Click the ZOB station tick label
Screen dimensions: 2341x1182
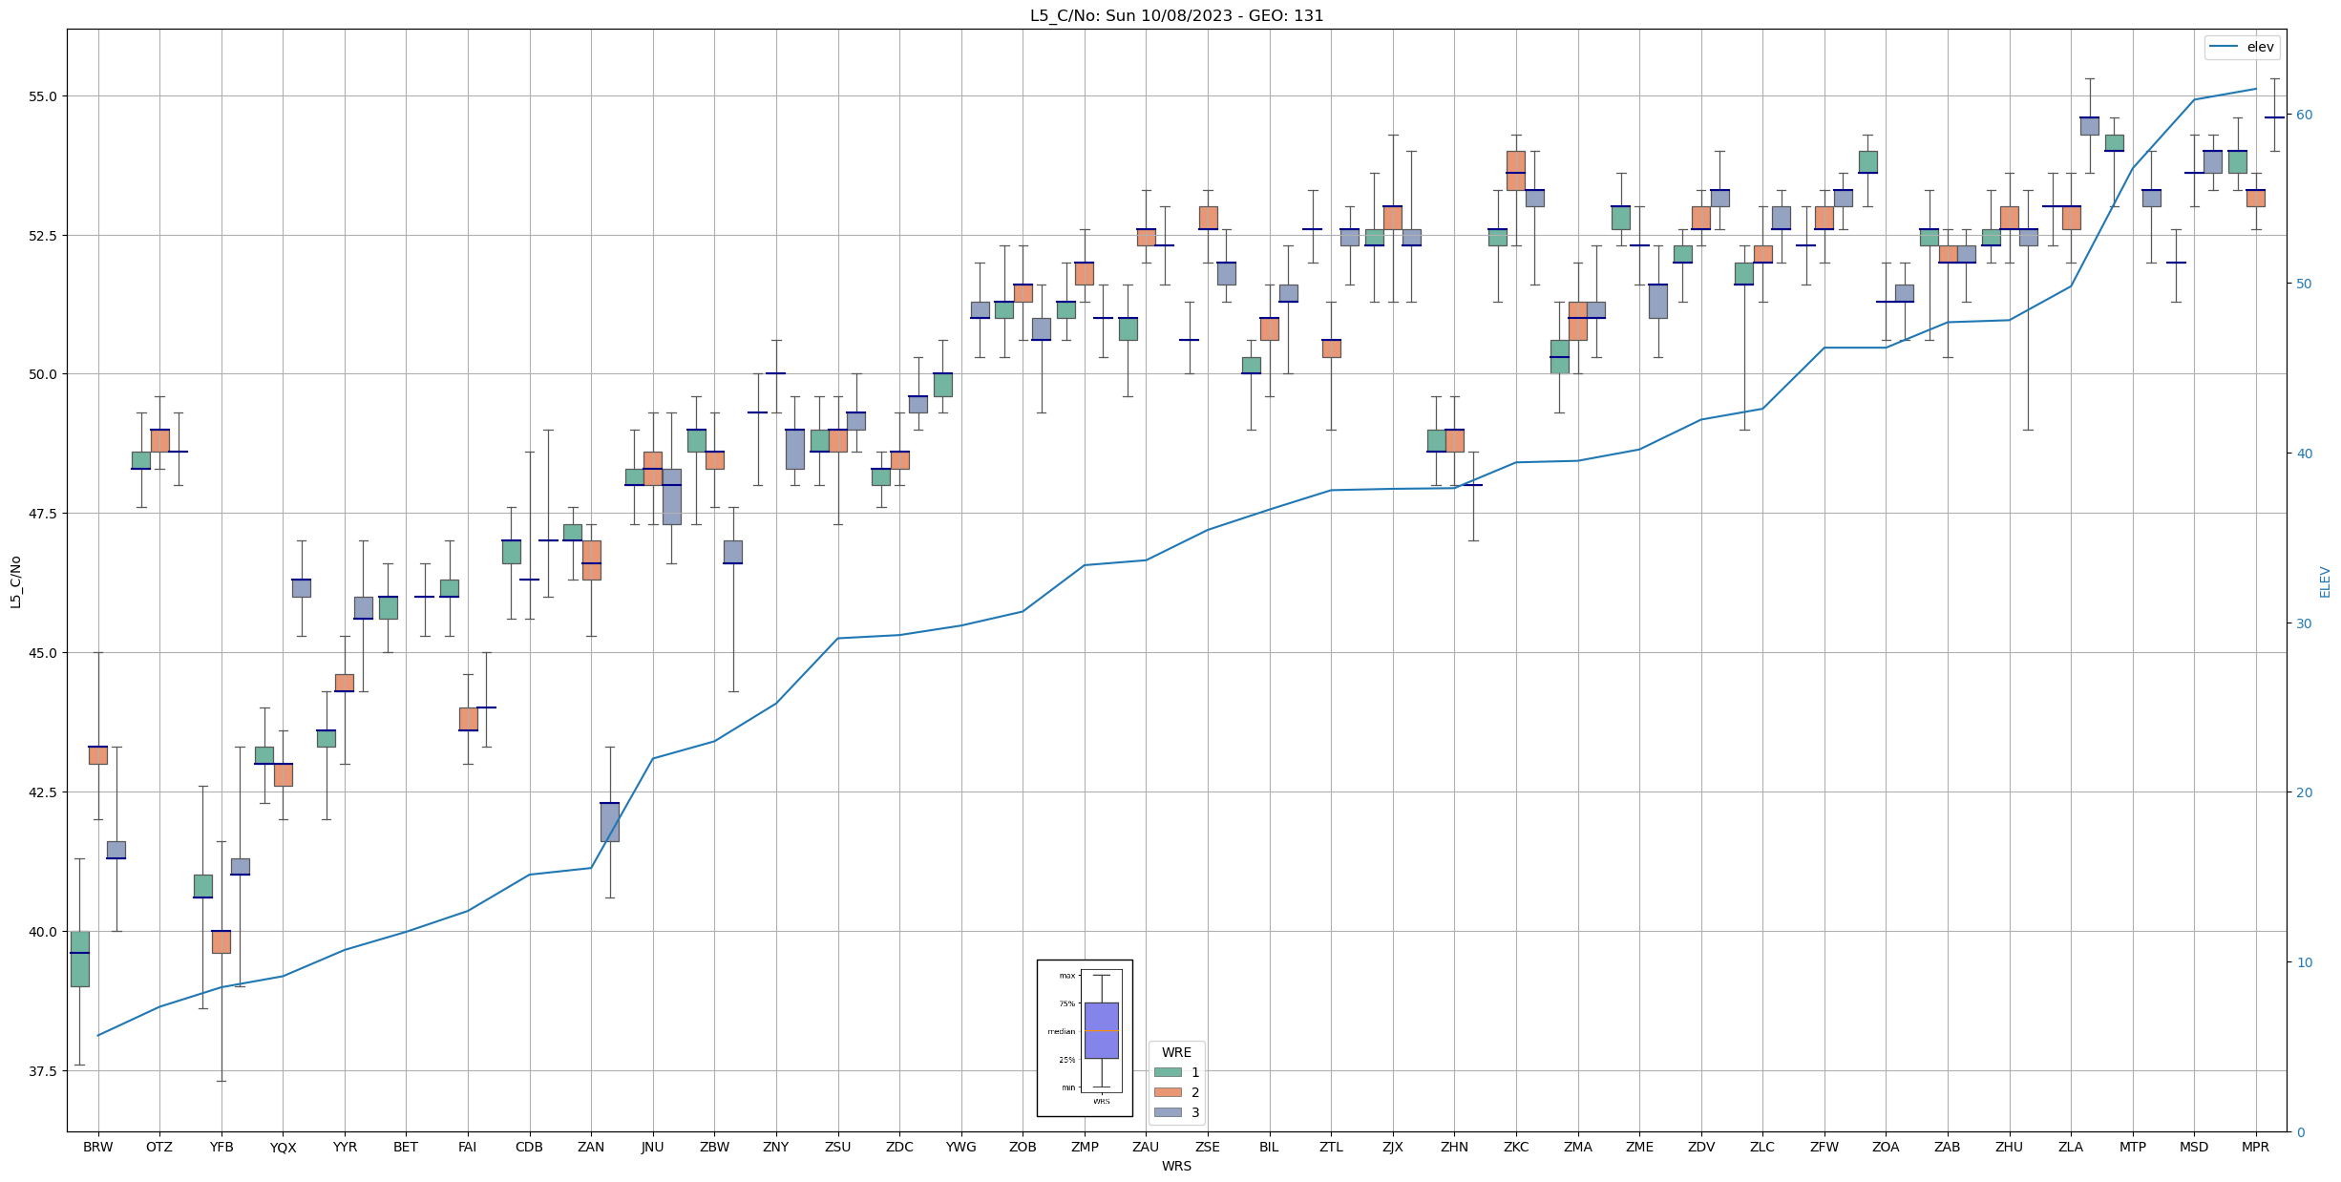click(x=1023, y=1147)
